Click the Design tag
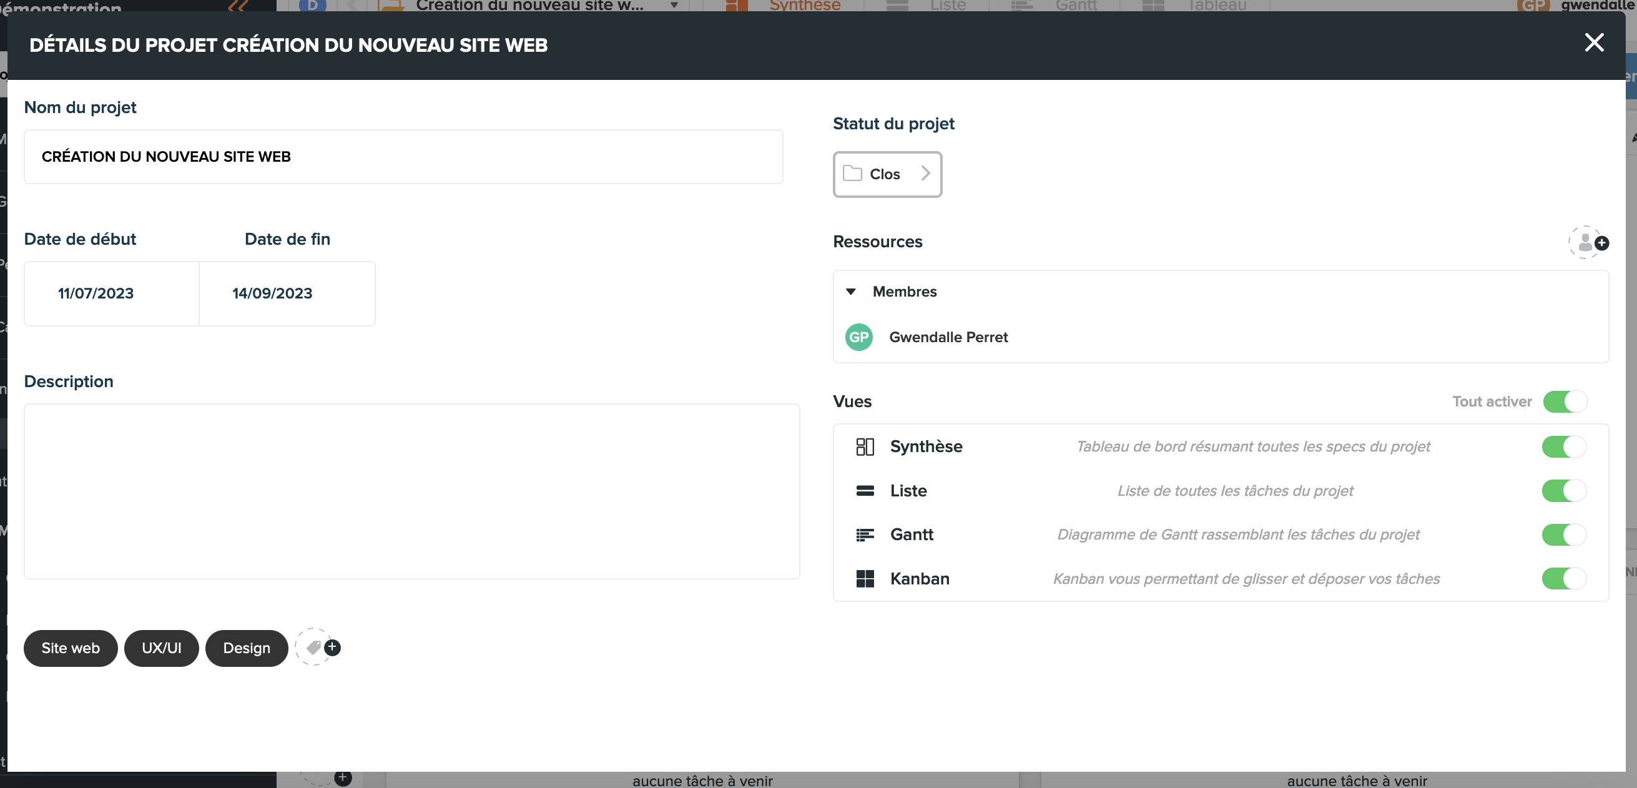This screenshot has height=788, width=1637. (247, 648)
